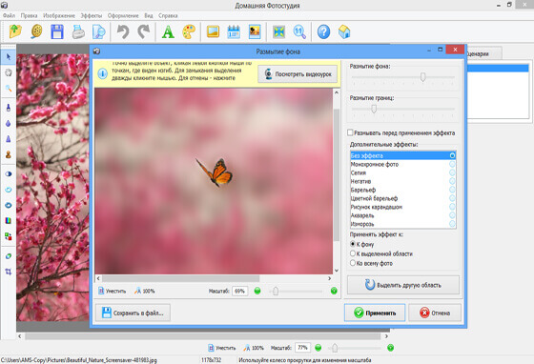Viewport: 534px width, 364px height.
Task: Choose the 'Барельеф' effect option
Action: tap(402, 190)
